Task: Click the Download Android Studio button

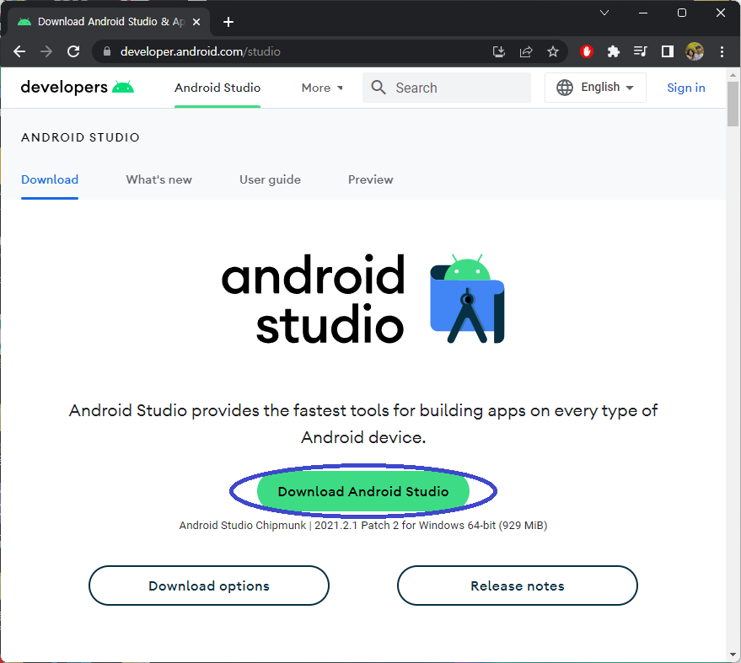Action: coord(363,491)
